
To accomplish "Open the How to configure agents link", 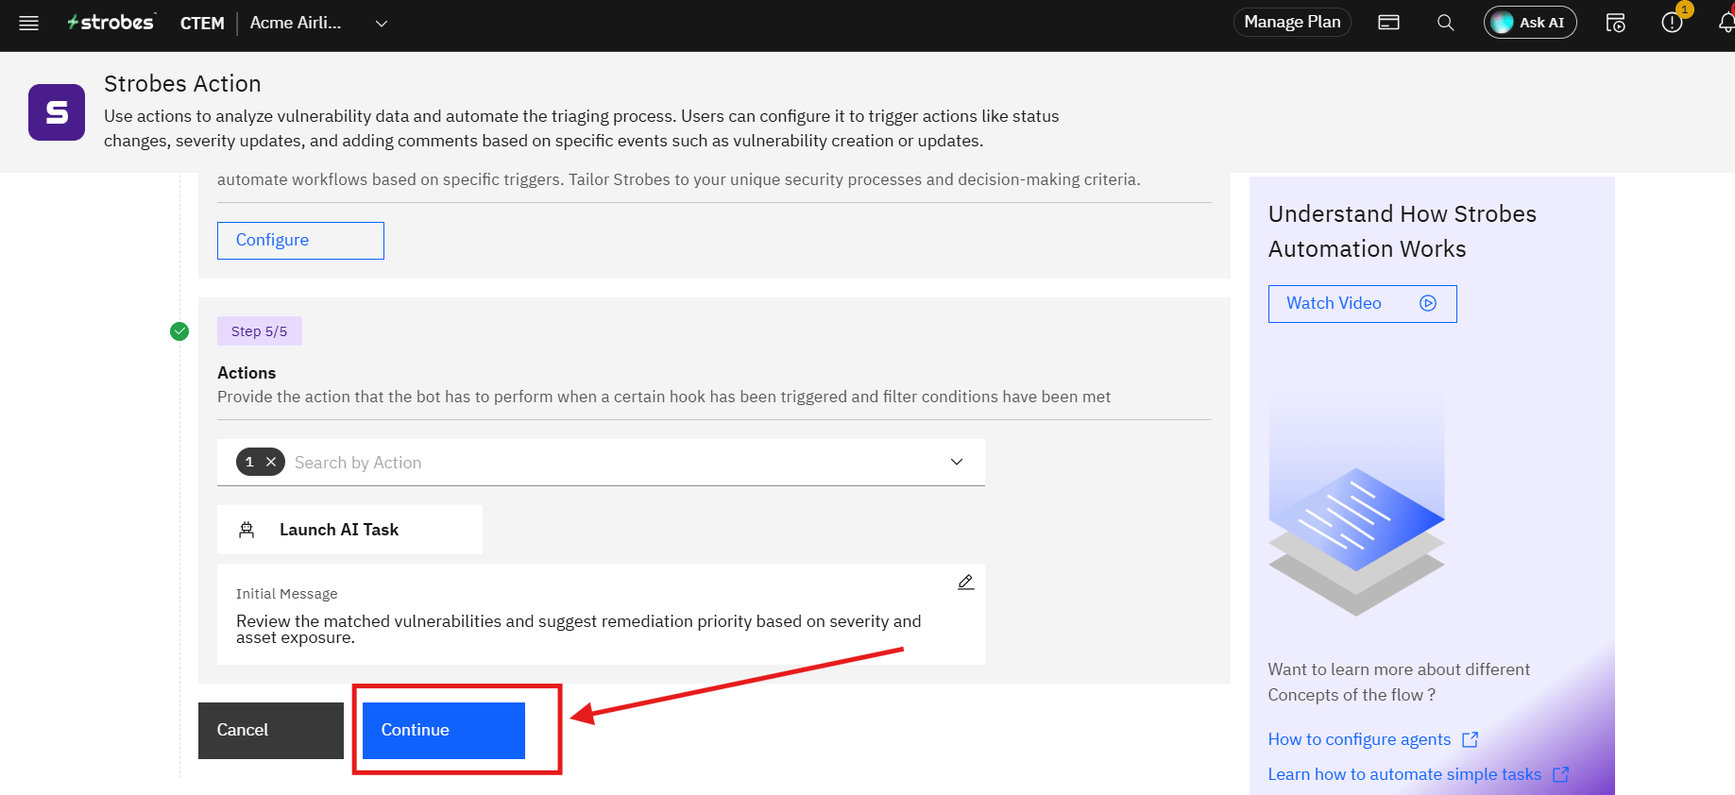I will coord(1359,739).
